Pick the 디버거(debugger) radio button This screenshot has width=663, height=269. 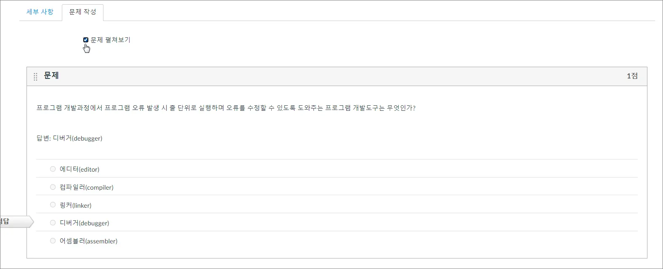tap(53, 222)
